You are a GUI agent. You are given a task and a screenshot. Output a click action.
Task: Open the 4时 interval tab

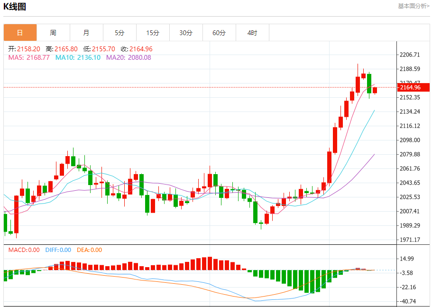(x=252, y=33)
